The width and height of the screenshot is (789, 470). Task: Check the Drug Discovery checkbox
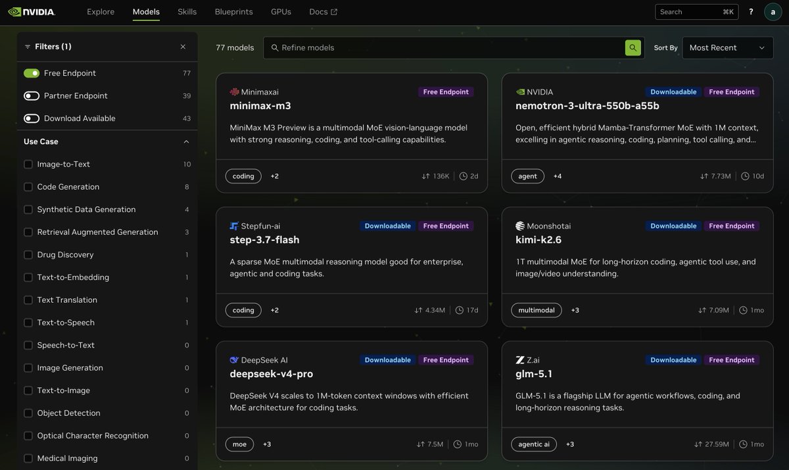(28, 255)
